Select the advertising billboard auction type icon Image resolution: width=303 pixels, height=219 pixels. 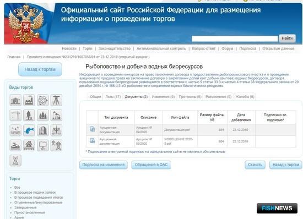[43, 145]
